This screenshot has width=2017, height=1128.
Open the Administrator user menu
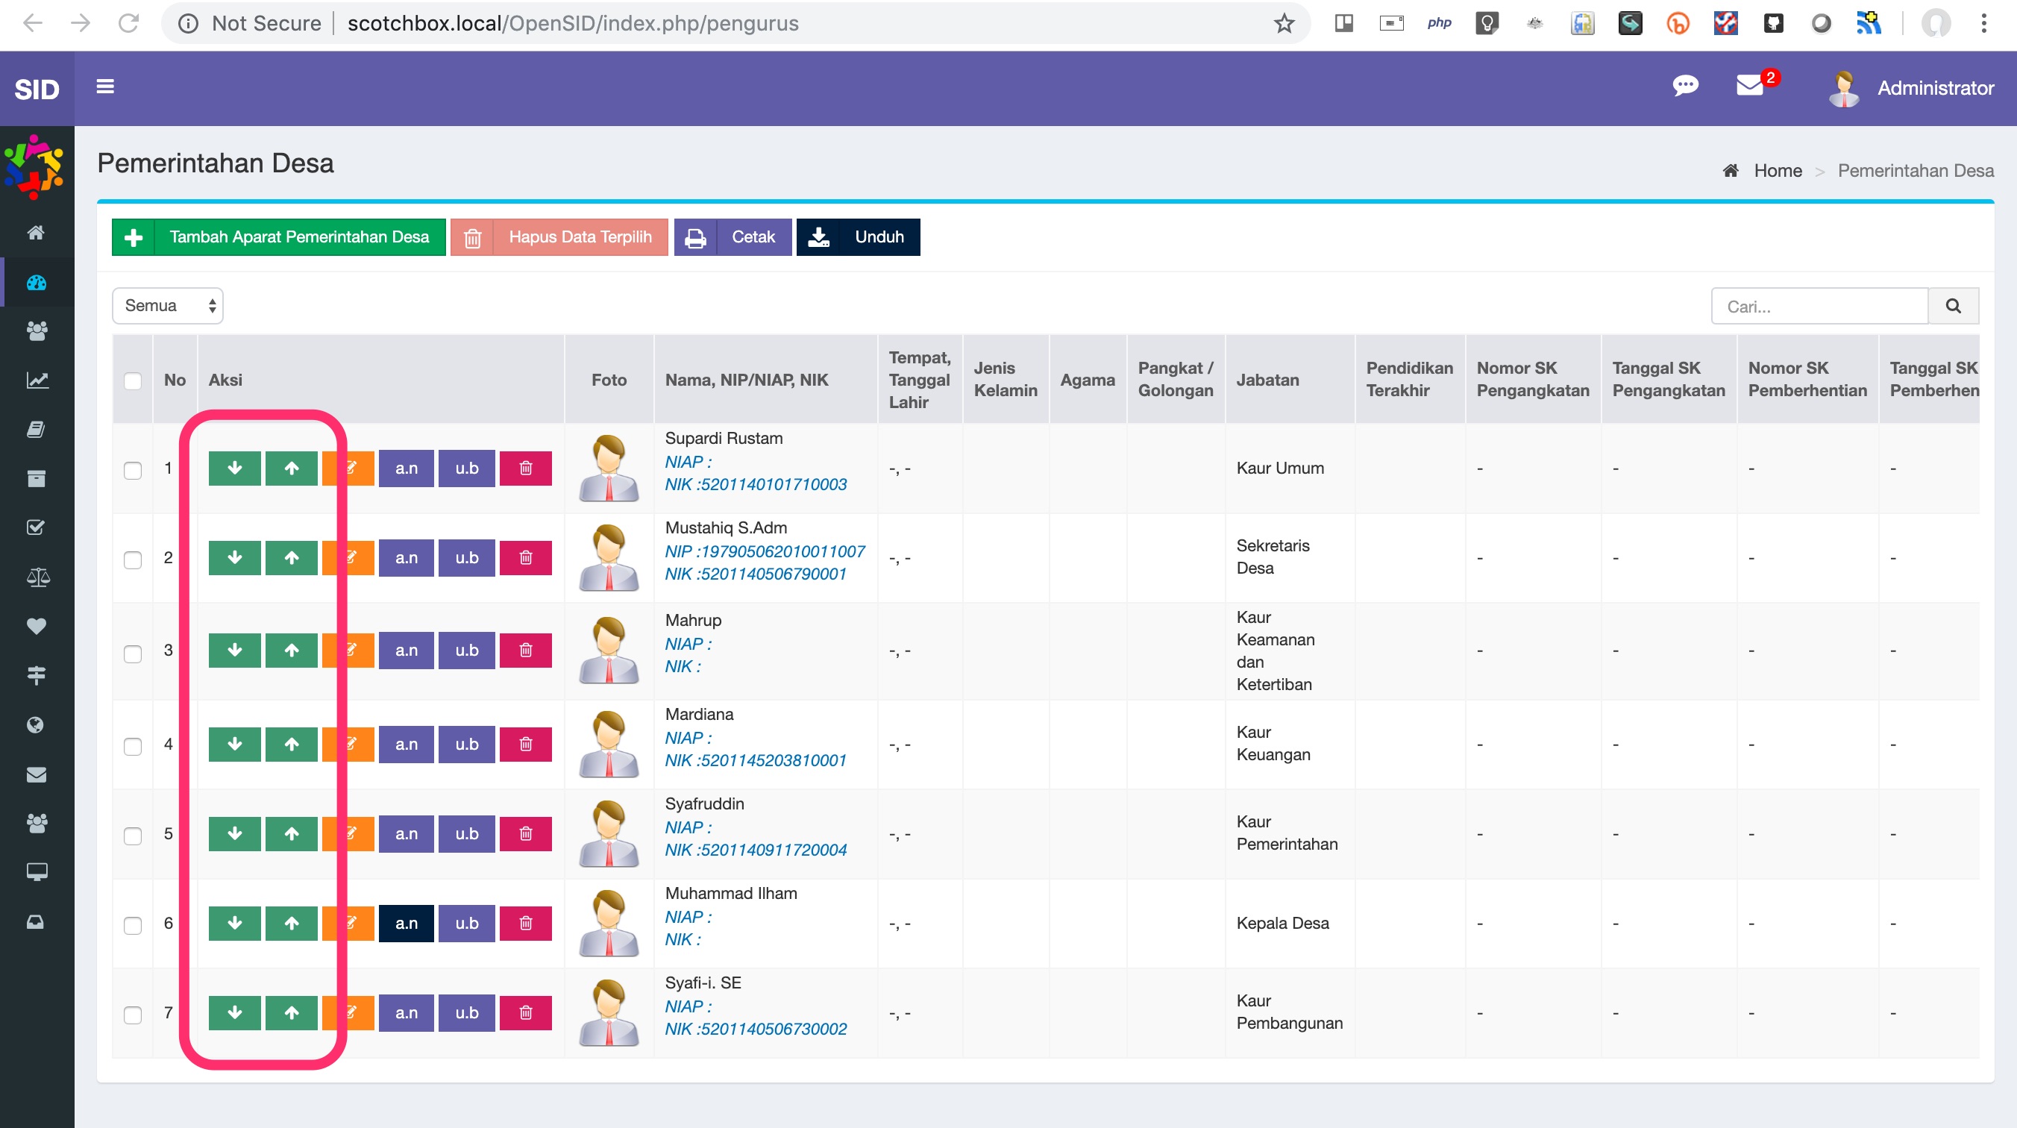point(1910,89)
